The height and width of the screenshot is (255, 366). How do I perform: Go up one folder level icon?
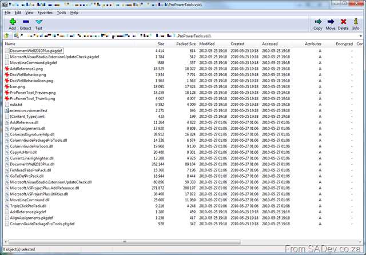pyautogui.click(x=7, y=35)
